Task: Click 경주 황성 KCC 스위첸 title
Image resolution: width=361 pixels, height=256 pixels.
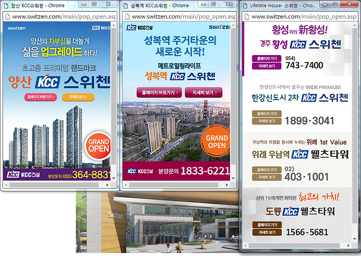Action: (x=300, y=44)
